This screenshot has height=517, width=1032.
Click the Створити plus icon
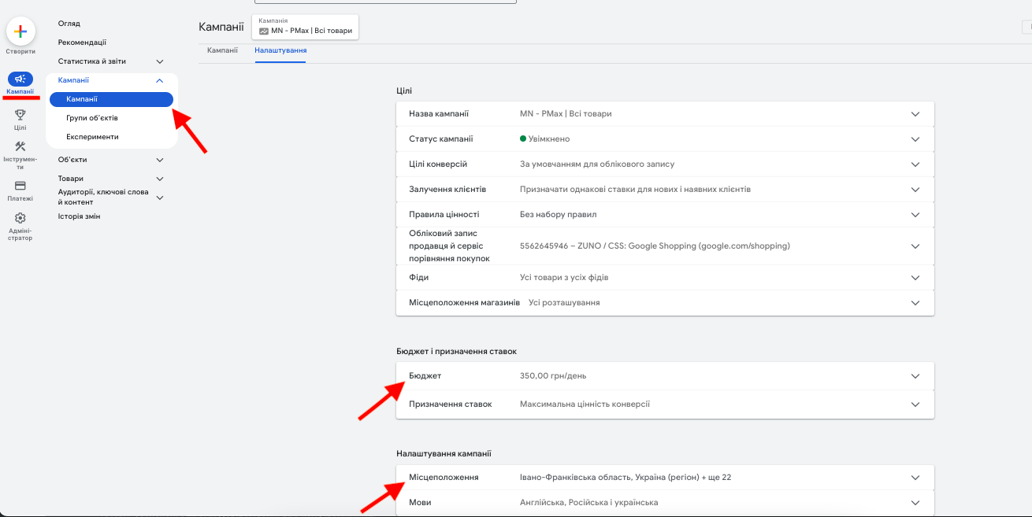click(x=20, y=31)
